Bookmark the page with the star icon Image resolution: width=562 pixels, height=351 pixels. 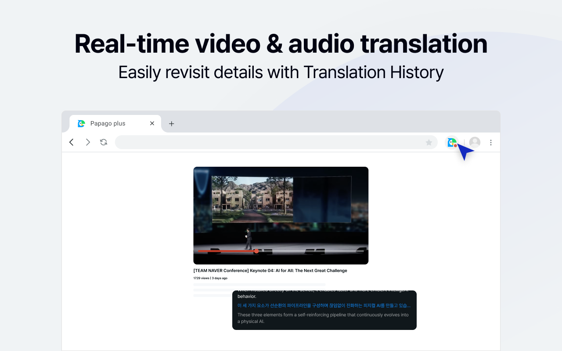point(429,142)
